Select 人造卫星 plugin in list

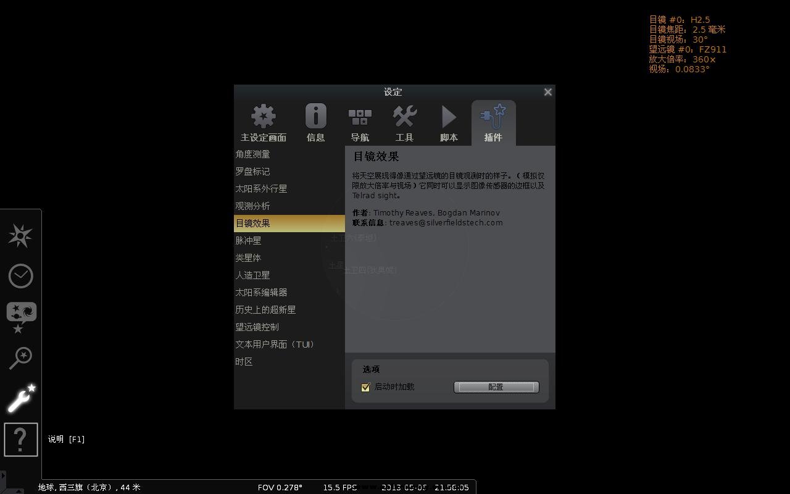(289, 275)
